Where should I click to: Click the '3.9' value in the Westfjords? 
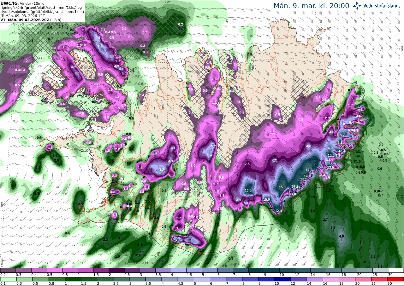tap(77, 74)
